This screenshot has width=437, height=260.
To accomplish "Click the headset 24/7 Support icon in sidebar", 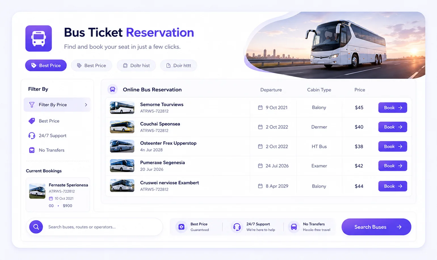I will (x=32, y=135).
